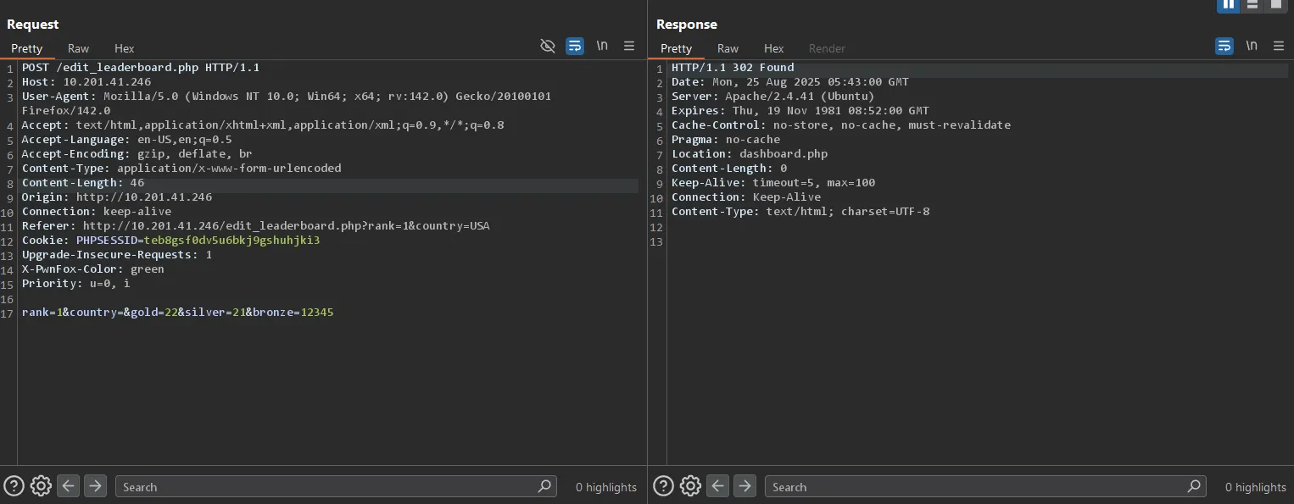Image resolution: width=1294 pixels, height=504 pixels.
Task: Click the Accept-Encoding header line
Action: (137, 154)
